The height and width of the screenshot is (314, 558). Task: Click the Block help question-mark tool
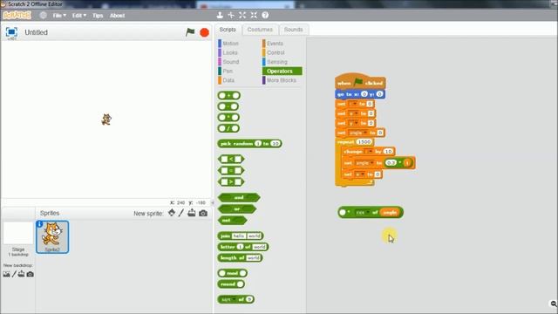pyautogui.click(x=265, y=15)
